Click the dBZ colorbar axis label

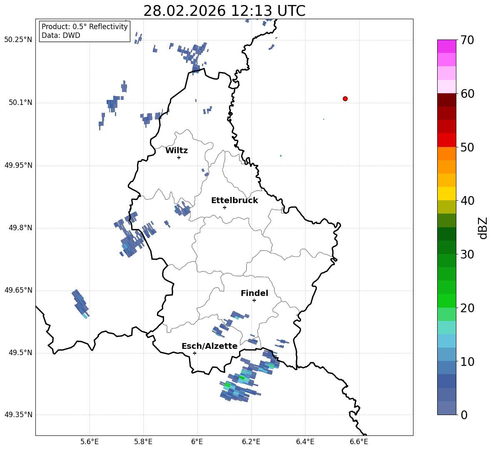point(483,228)
